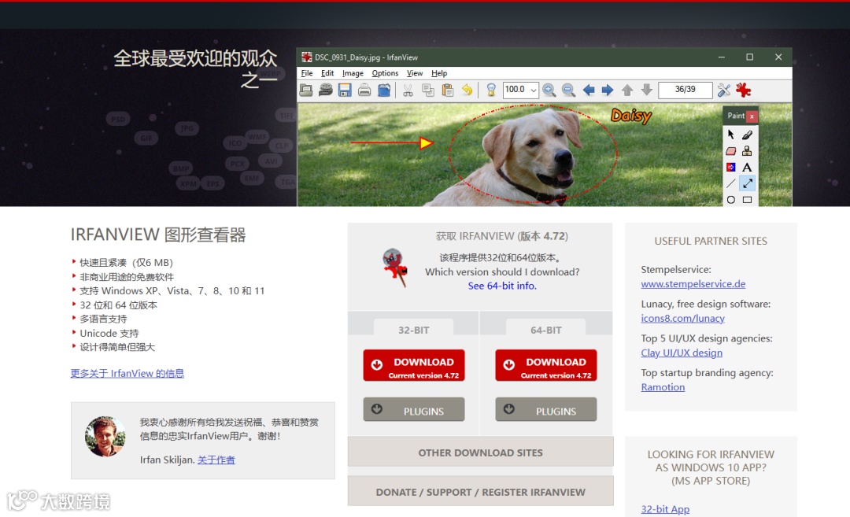Click the Delete file icon after Print
This screenshot has height=517, width=850.
tap(384, 90)
